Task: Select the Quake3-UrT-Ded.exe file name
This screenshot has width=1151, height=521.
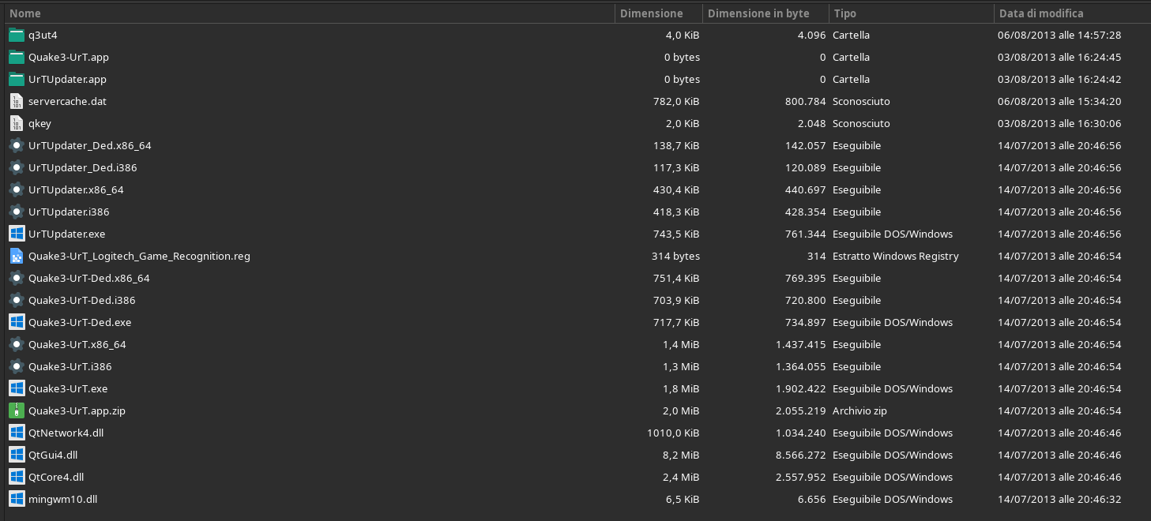Action: click(x=80, y=322)
